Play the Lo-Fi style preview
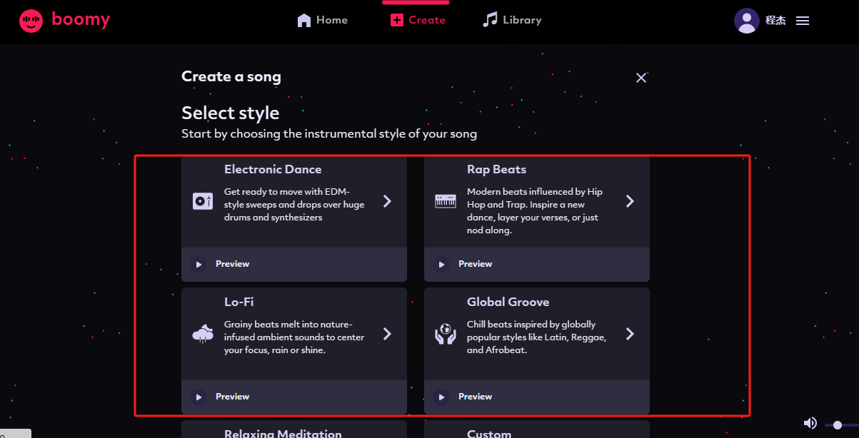This screenshot has height=438, width=859. pyautogui.click(x=199, y=397)
